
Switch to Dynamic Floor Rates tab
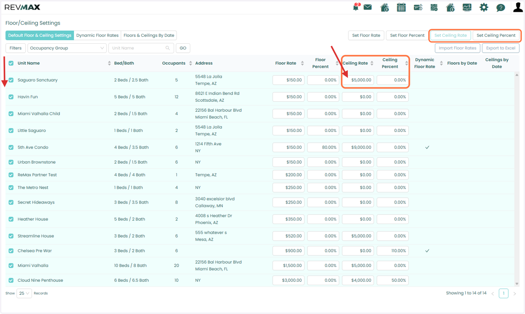click(x=97, y=35)
